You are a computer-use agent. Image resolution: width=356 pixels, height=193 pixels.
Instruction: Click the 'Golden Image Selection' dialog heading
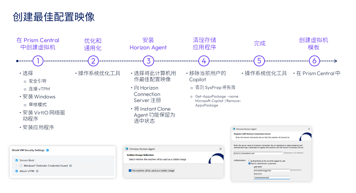coord(140,155)
